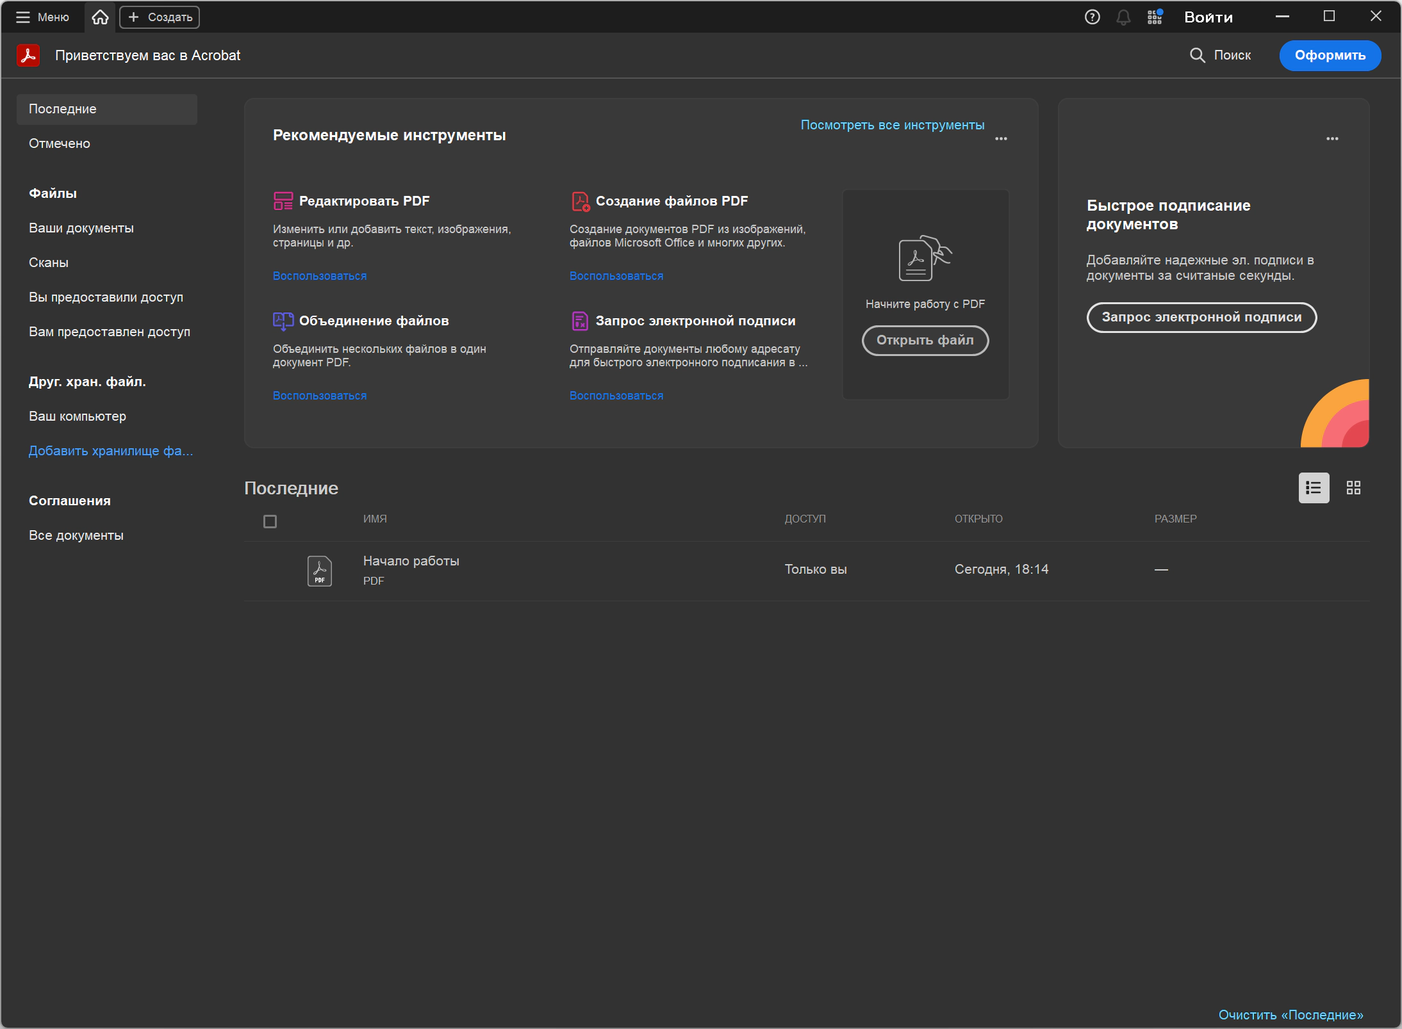Click the Edit PDF tool icon

click(x=283, y=201)
